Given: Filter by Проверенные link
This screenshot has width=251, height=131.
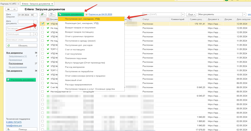Looking at the screenshot, I should click(x=15, y=60).
